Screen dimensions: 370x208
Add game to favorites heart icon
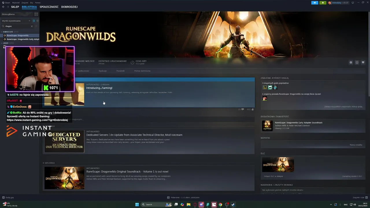point(363,62)
